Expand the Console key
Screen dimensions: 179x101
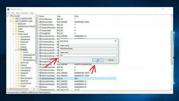(13, 32)
